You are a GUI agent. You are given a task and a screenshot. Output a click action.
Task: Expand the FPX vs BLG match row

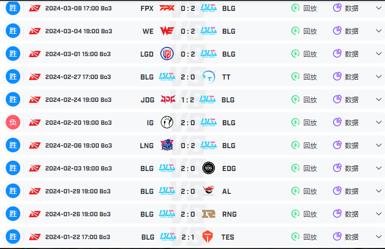coord(379,8)
